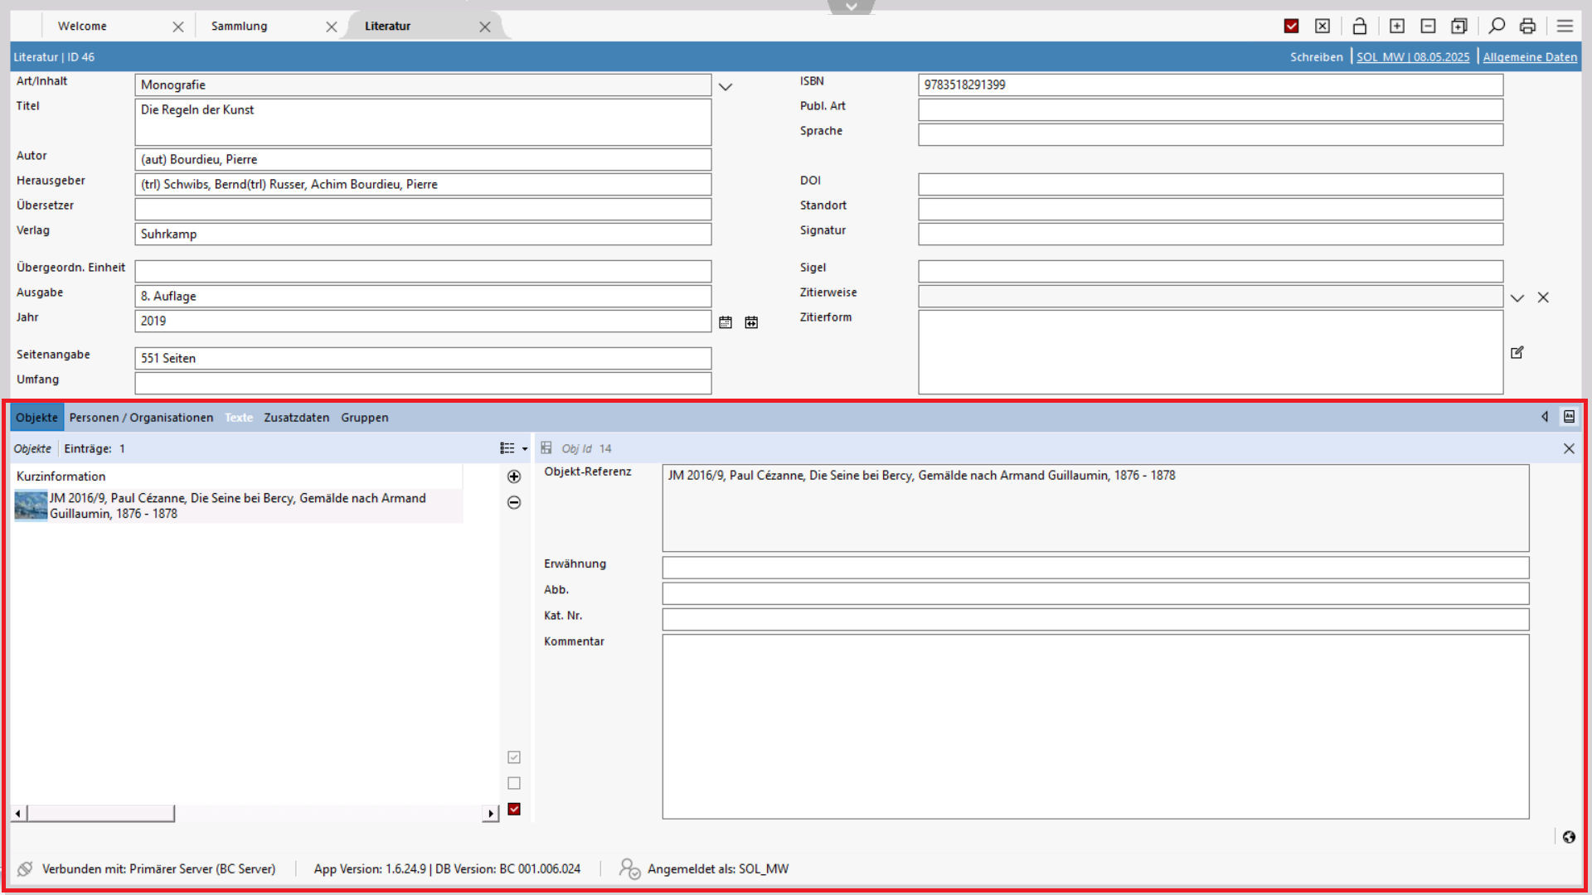
Task: Click the printer icon
Action: [1527, 27]
